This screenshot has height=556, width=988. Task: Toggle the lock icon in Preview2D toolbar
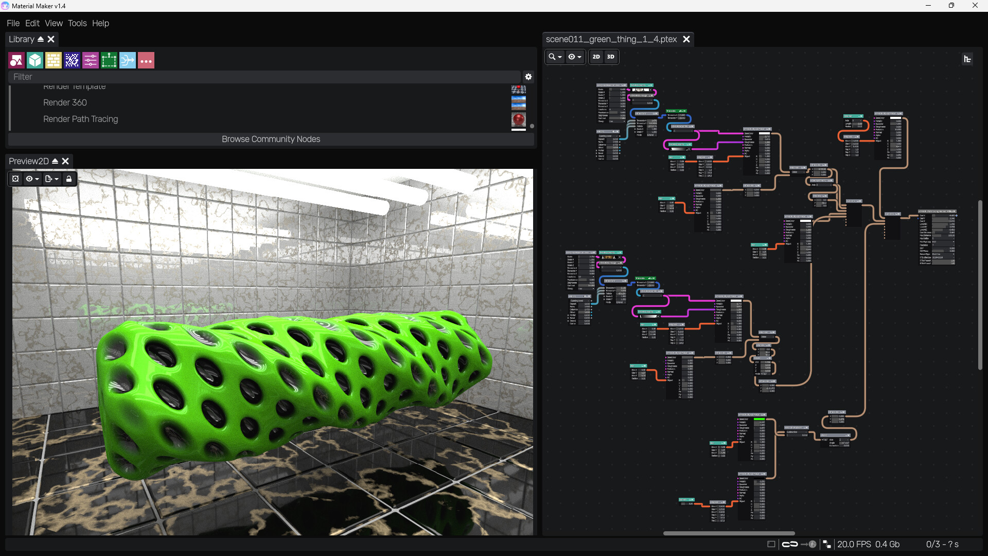(68, 179)
